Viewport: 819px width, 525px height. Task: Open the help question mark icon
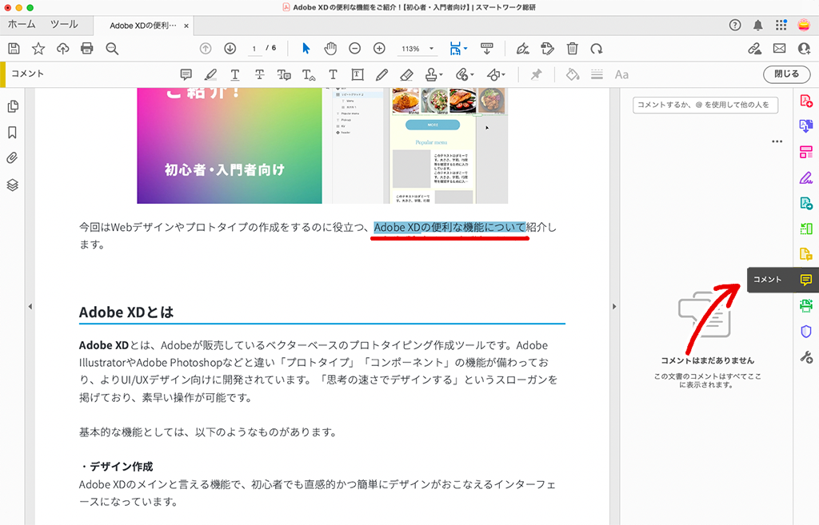pyautogui.click(x=735, y=25)
